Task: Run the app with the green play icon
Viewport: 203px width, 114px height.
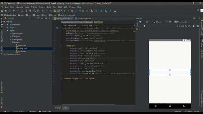Action: 65,11
